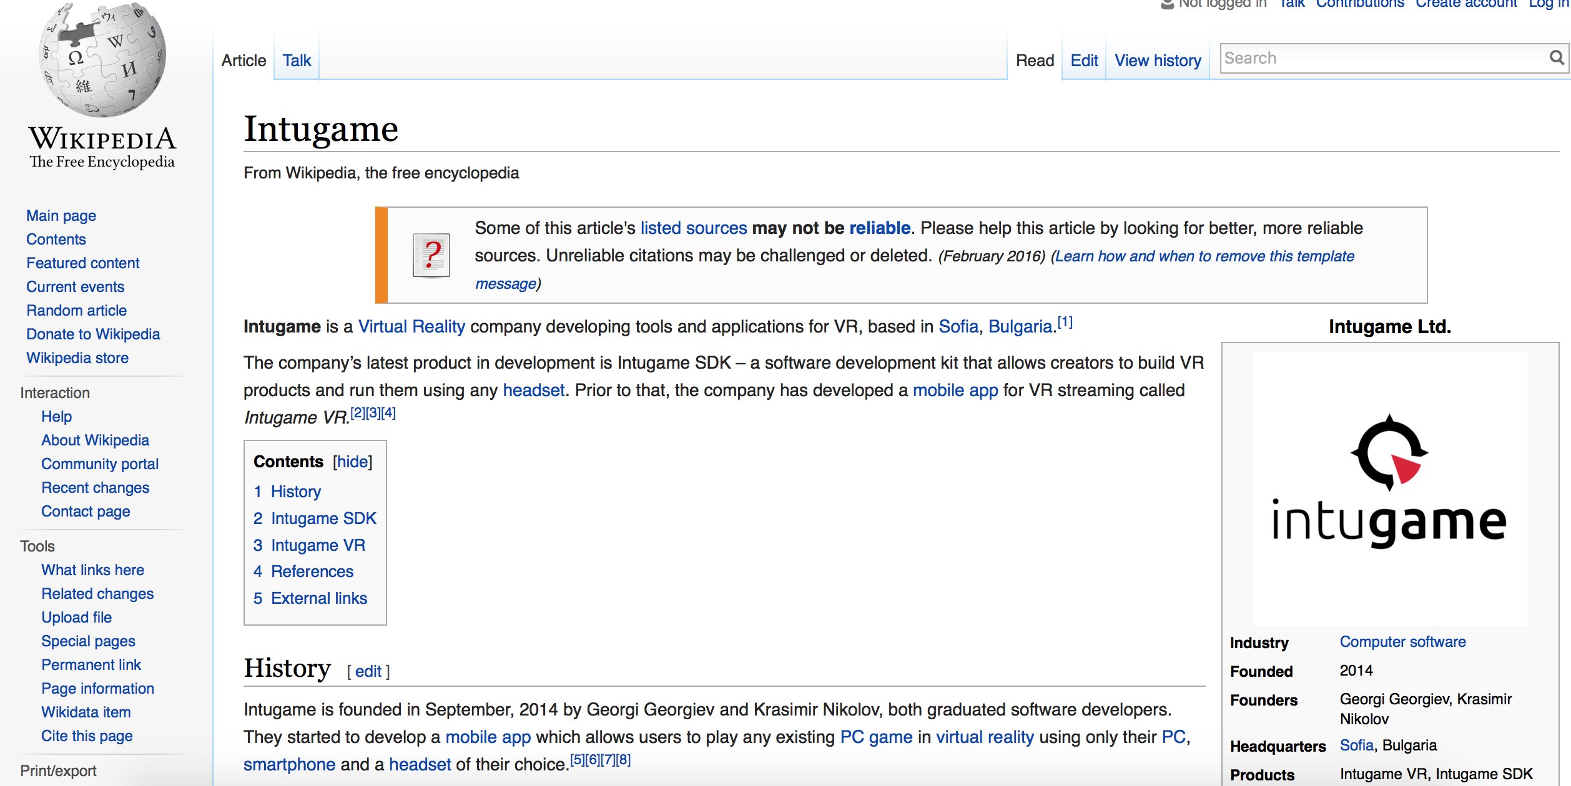Open Contact page
1571x786 pixels.
click(86, 512)
